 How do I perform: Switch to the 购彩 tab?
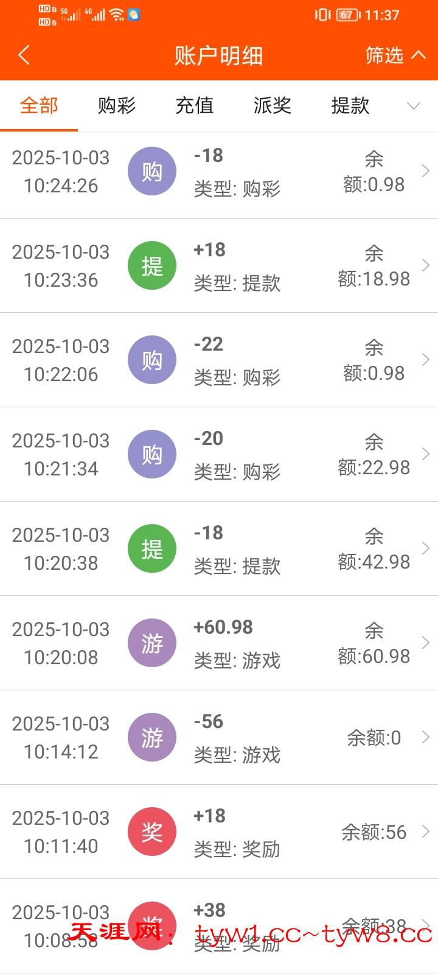[117, 106]
